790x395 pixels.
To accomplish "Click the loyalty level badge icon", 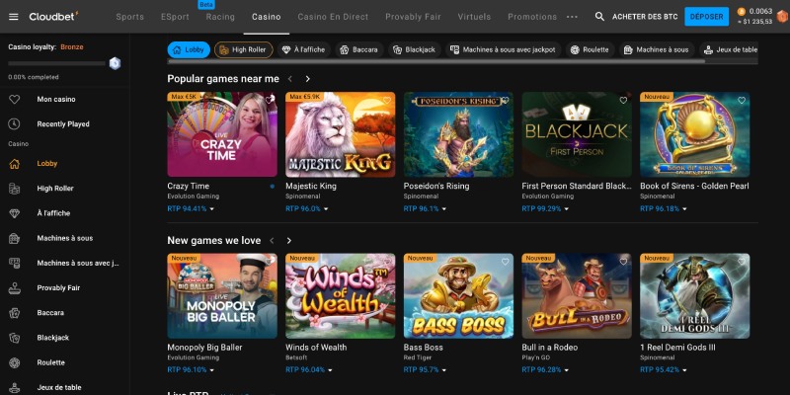I will [x=115, y=63].
